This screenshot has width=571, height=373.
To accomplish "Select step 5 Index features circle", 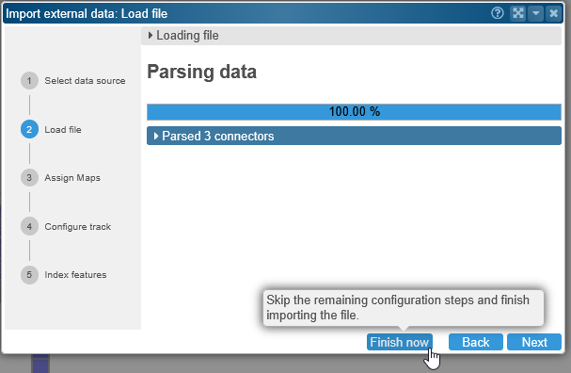I will coord(29,275).
